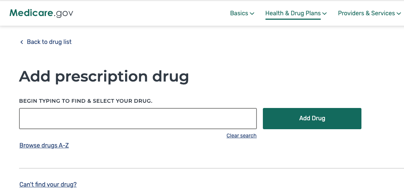Focus the drug search text field
The height and width of the screenshot is (191, 404).
tap(138, 118)
